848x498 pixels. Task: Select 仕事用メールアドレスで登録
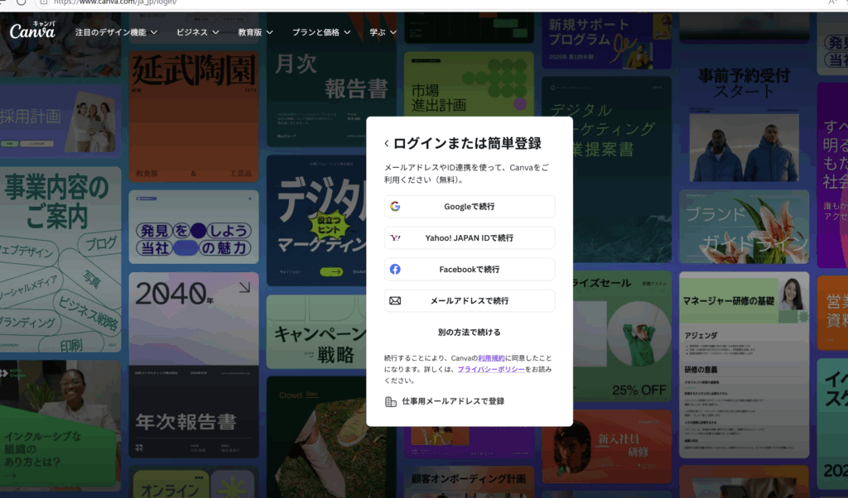click(453, 401)
